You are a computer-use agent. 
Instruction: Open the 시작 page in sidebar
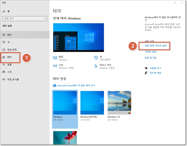coord(25,72)
